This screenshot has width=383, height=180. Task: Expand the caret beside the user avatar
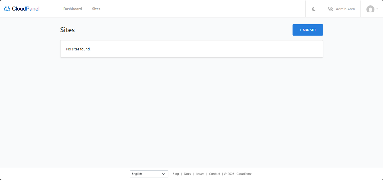click(377, 9)
